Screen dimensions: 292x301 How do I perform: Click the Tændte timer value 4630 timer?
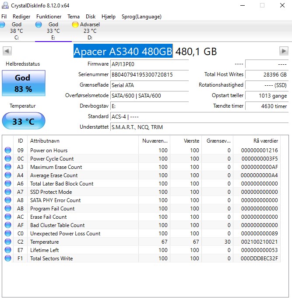point(267,106)
